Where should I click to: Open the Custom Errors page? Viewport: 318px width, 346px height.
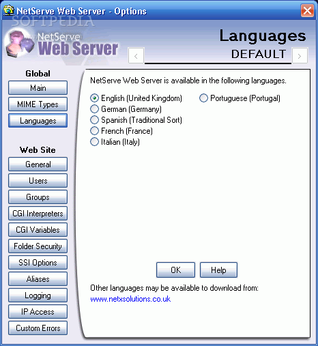click(x=38, y=328)
